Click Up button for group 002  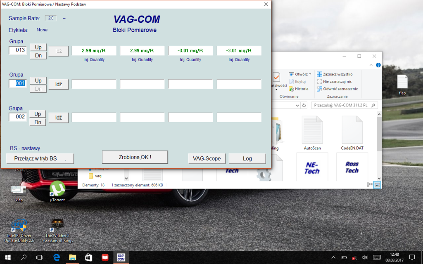pyautogui.click(x=38, y=114)
